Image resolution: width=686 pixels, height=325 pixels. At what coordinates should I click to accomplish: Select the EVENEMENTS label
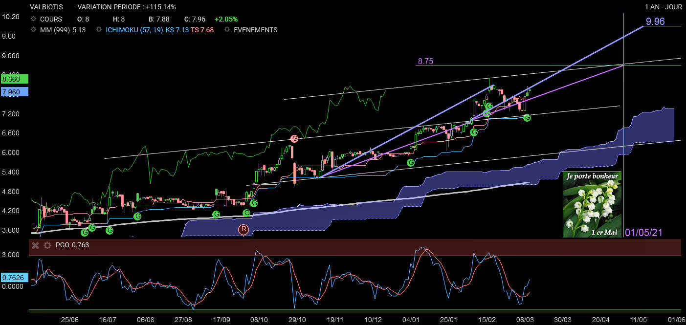[x=255, y=30]
